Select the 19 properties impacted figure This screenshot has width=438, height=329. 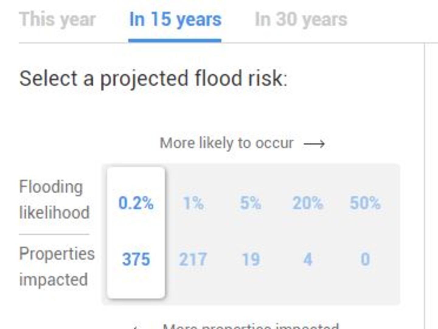point(251,259)
